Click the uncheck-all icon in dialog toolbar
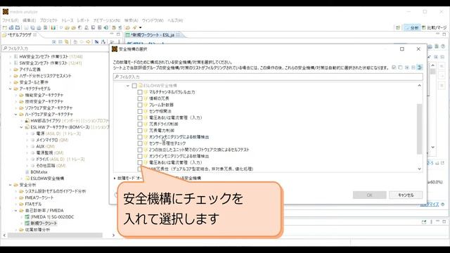 click(400, 67)
